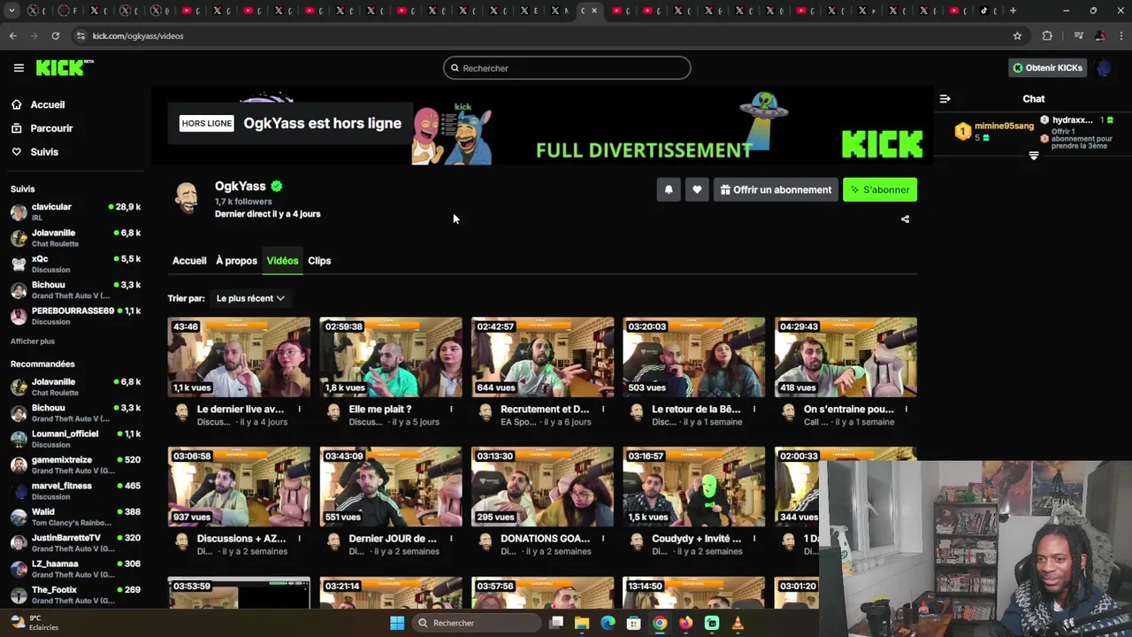Click OgkYass channel avatar picture
The image size is (1132, 637).
(187, 198)
